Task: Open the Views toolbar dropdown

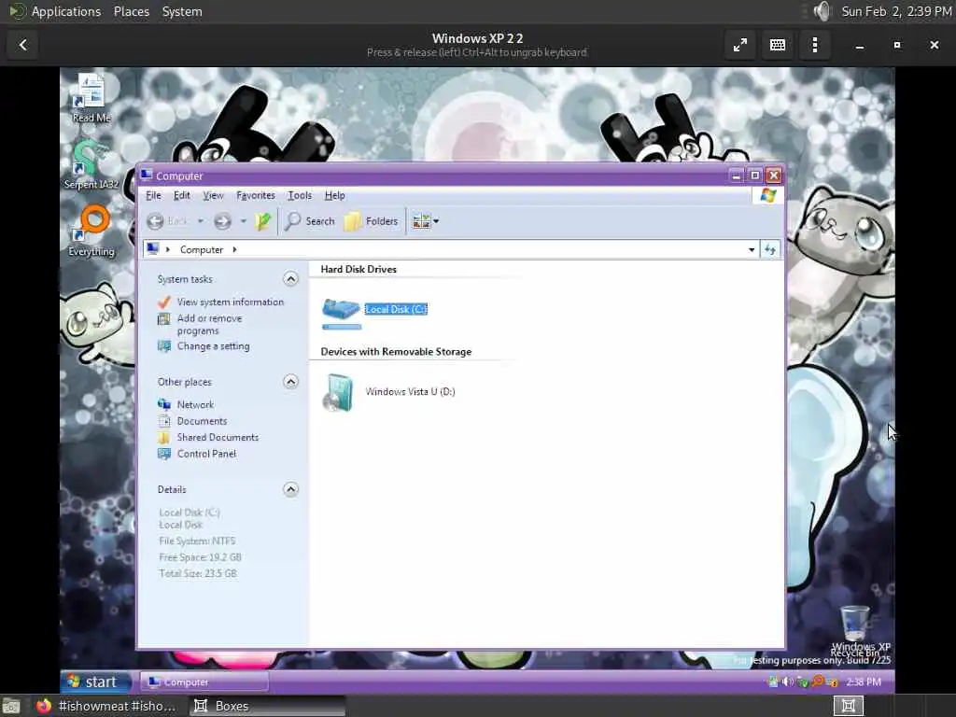Action: [x=426, y=221]
